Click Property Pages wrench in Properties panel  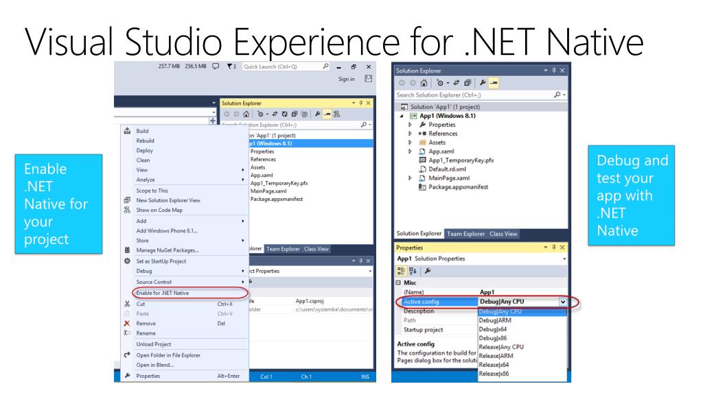[x=428, y=271]
